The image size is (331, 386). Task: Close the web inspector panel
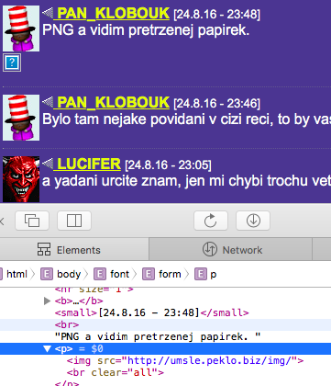click(x=2, y=221)
